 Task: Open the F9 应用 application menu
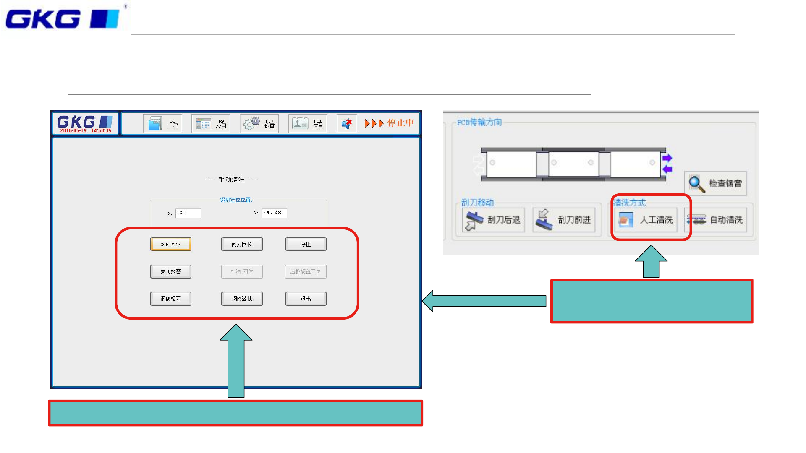pyautogui.click(x=211, y=124)
